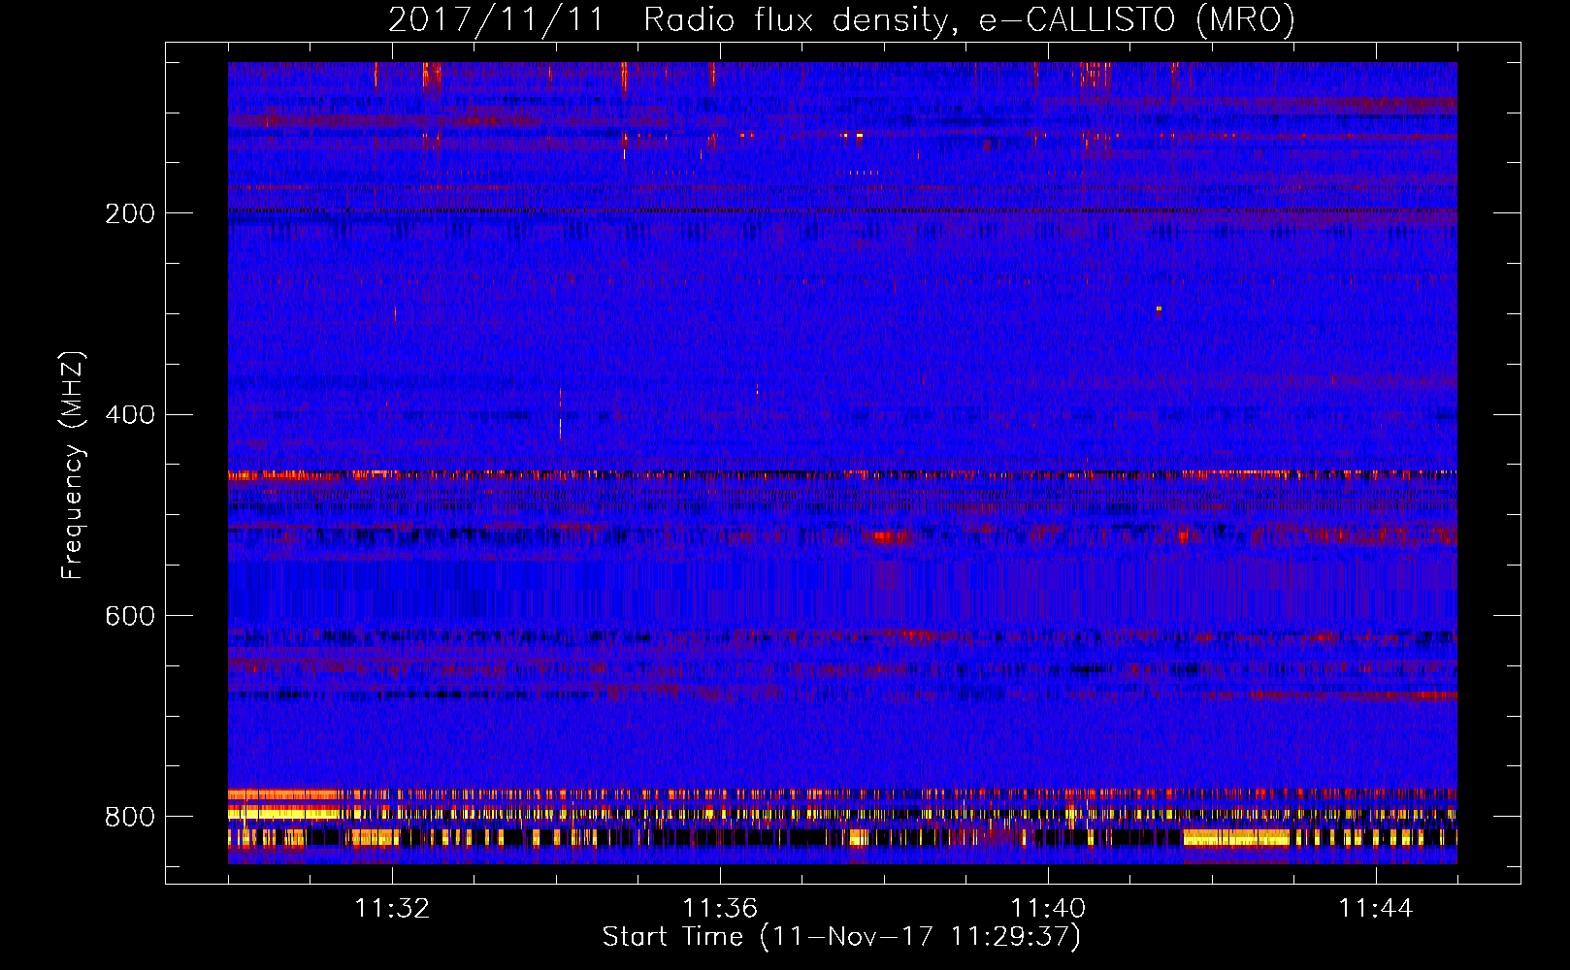Click the 800 MHz frequency axis label

[129, 817]
